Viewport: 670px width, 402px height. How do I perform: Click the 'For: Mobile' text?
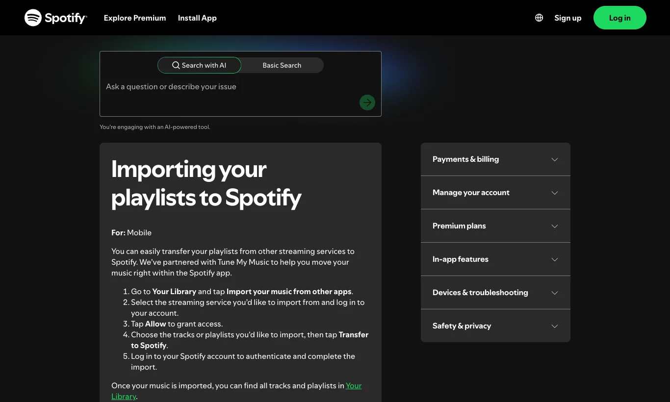131,232
